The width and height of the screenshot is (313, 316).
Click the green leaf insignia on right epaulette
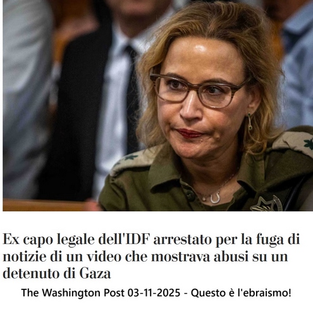coord(309,145)
